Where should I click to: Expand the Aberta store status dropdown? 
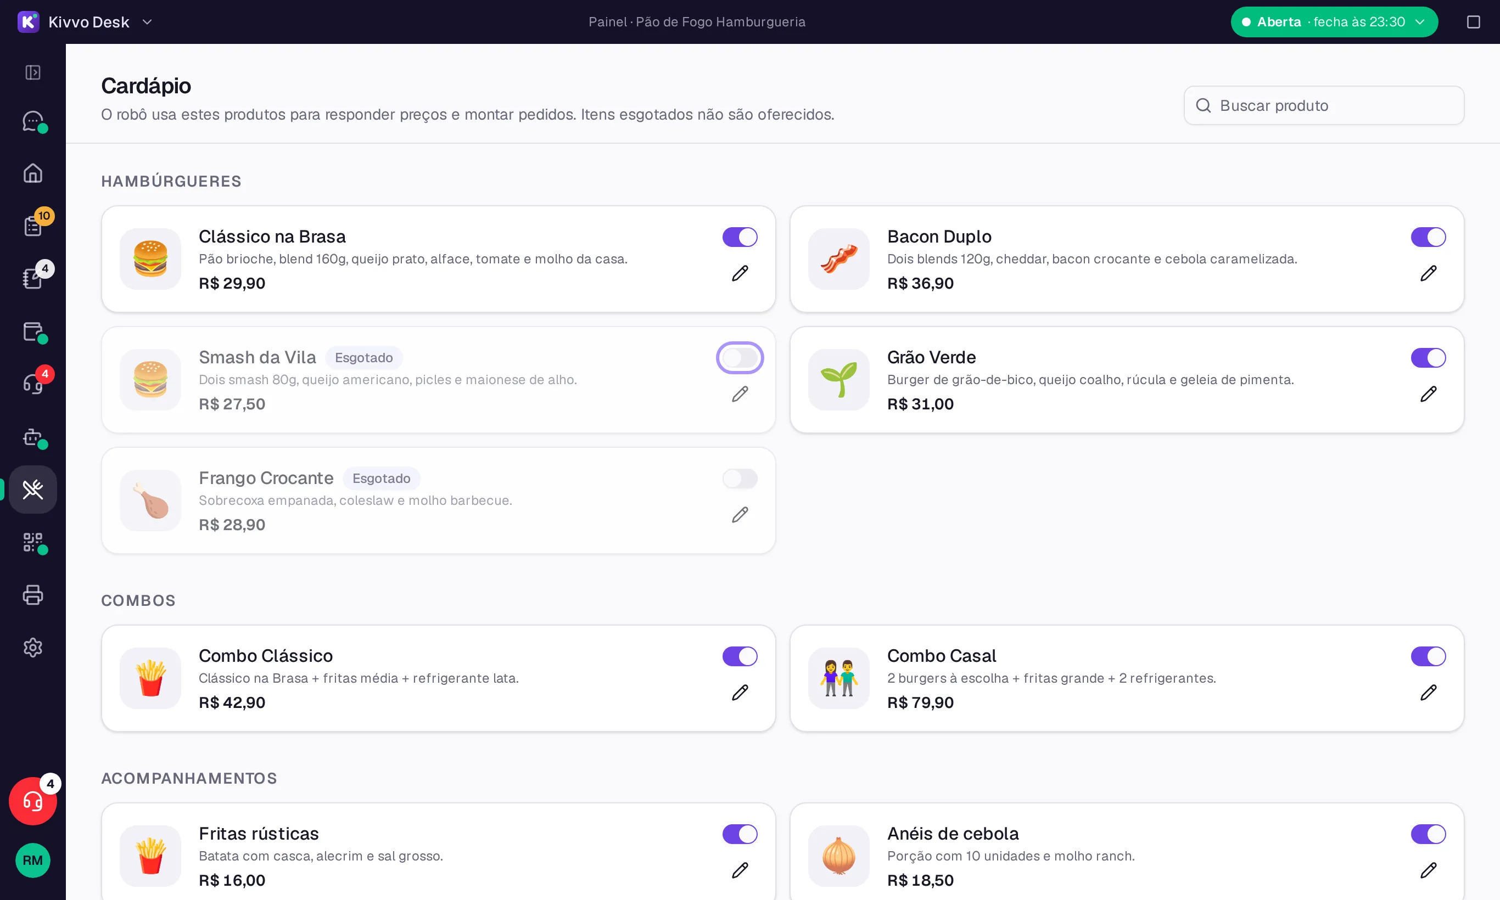pos(1334,22)
